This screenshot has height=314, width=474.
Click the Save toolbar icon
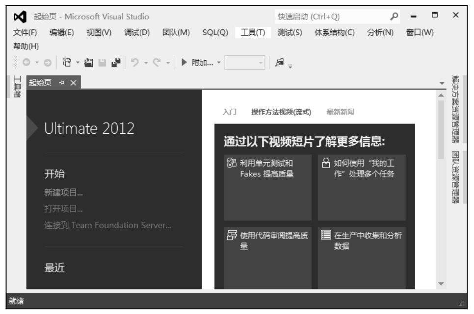102,63
